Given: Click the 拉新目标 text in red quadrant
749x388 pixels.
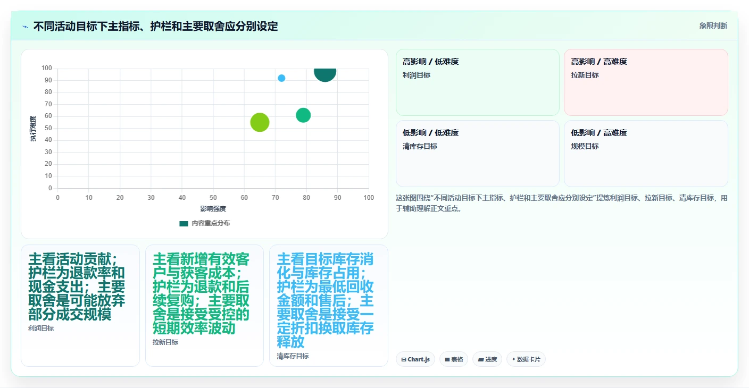Looking at the screenshot, I should pyautogui.click(x=585, y=75).
